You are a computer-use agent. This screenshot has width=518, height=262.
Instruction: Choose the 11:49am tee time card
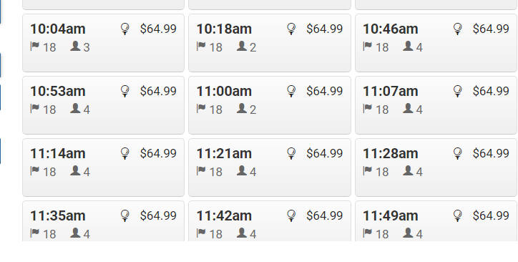click(x=436, y=221)
